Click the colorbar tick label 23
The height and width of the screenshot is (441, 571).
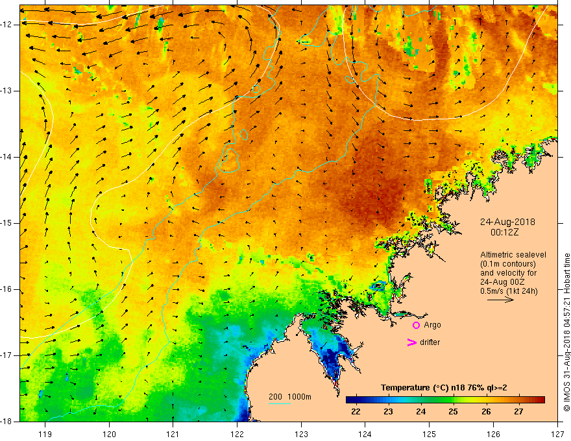(x=388, y=412)
